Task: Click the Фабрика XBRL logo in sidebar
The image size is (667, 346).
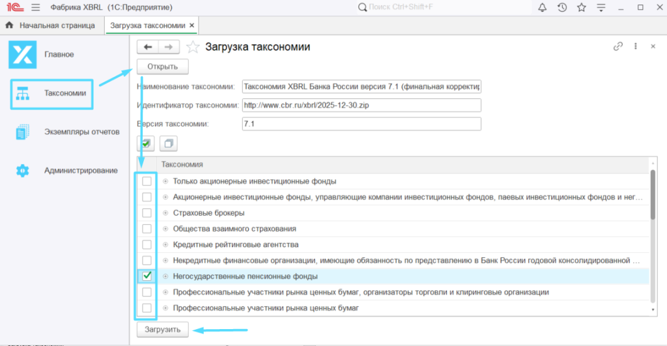Action: point(23,55)
